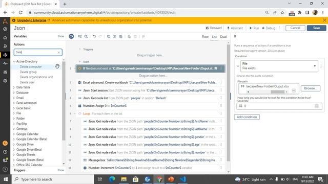Open File Explorer from taskbar
Viewport: 328px width, 184px height.
[x=124, y=179]
